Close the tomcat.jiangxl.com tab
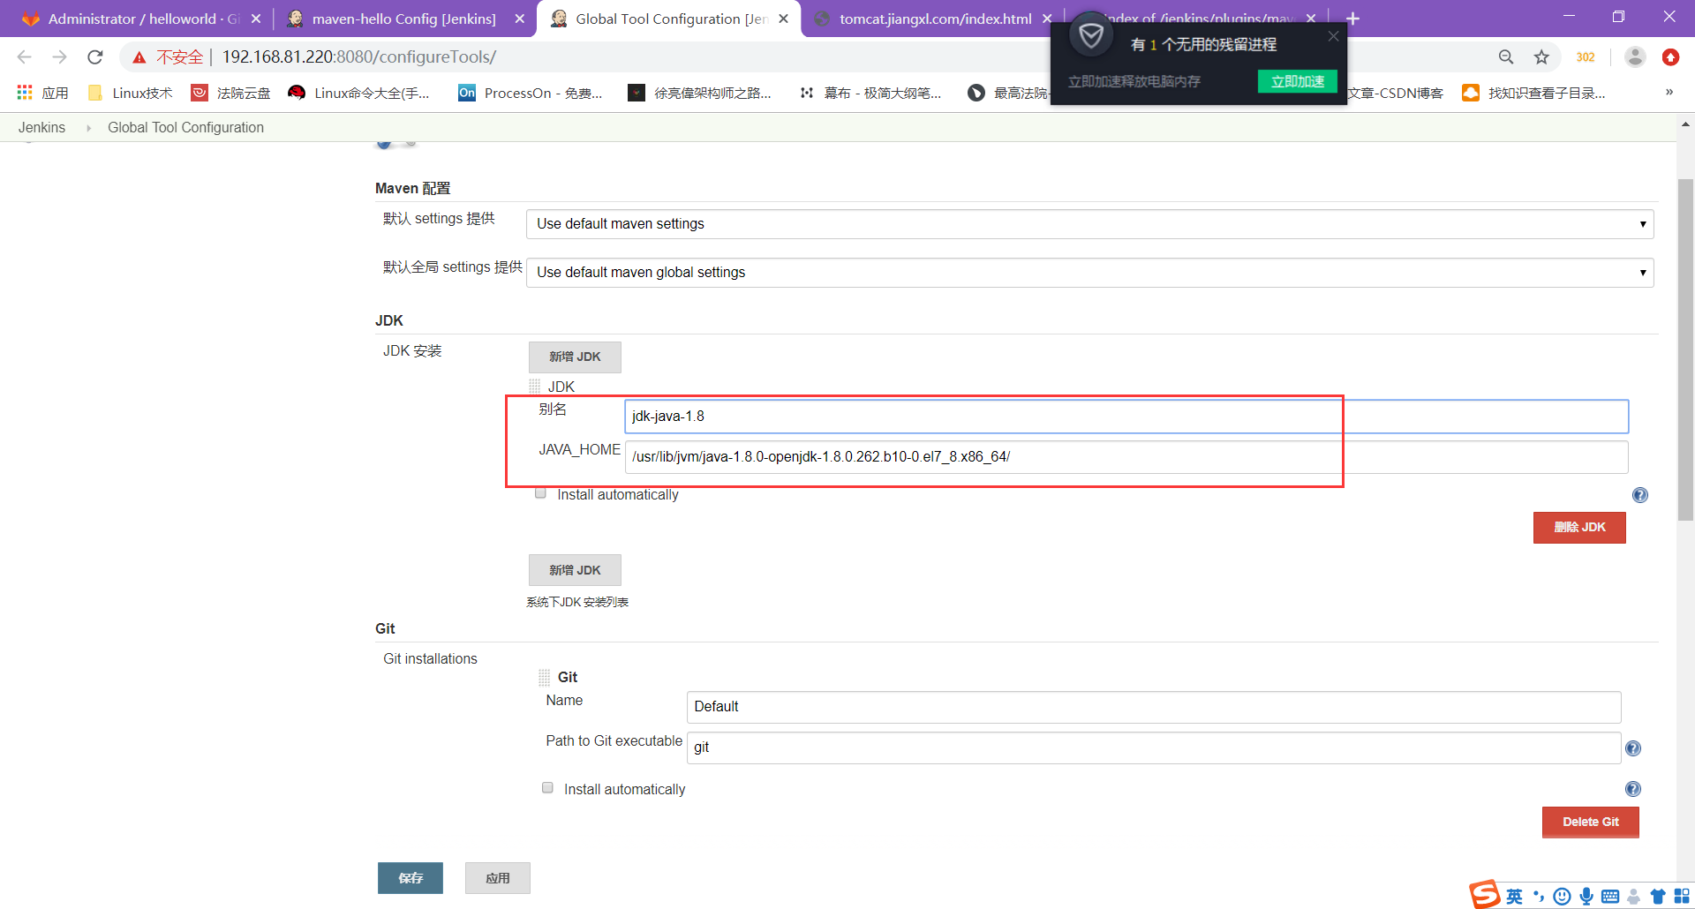Image resolution: width=1695 pixels, height=909 pixels. (x=1047, y=19)
